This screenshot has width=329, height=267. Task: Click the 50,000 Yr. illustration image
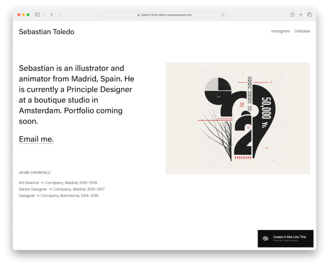coord(238,118)
